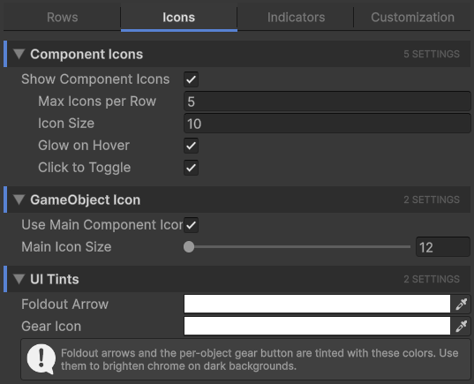Click the Main Icon Size slider handle
The width and height of the screenshot is (474, 384).
pyautogui.click(x=189, y=246)
